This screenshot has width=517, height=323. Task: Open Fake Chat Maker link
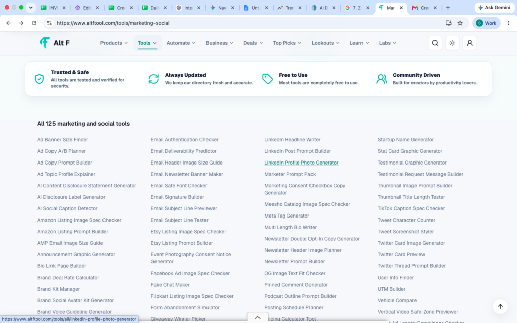tap(170, 285)
